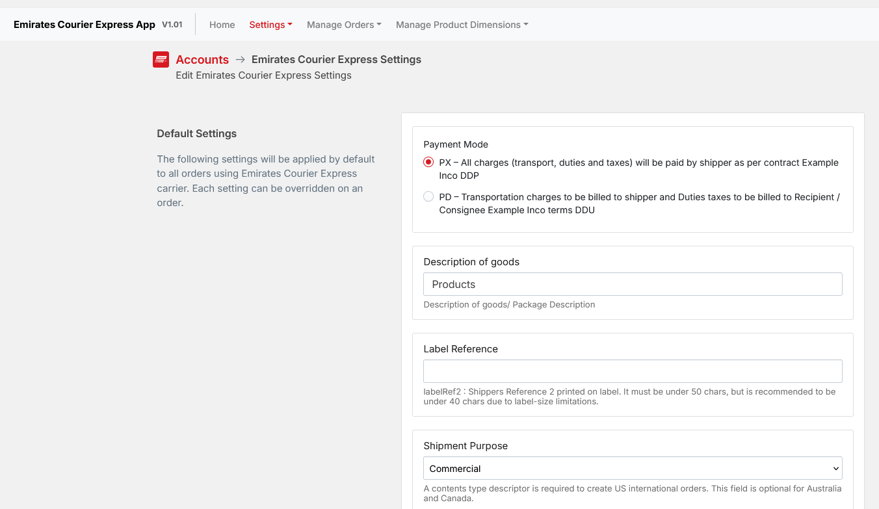Select the PD payment mode radio button

point(428,196)
